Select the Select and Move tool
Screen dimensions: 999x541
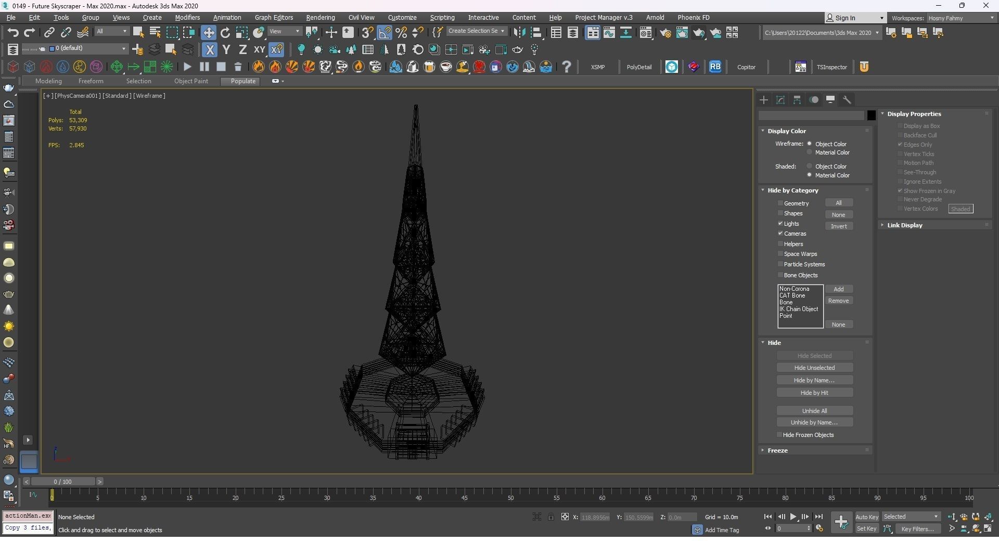coord(209,32)
